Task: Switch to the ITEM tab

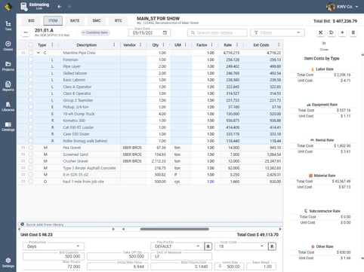Action: click(53, 20)
